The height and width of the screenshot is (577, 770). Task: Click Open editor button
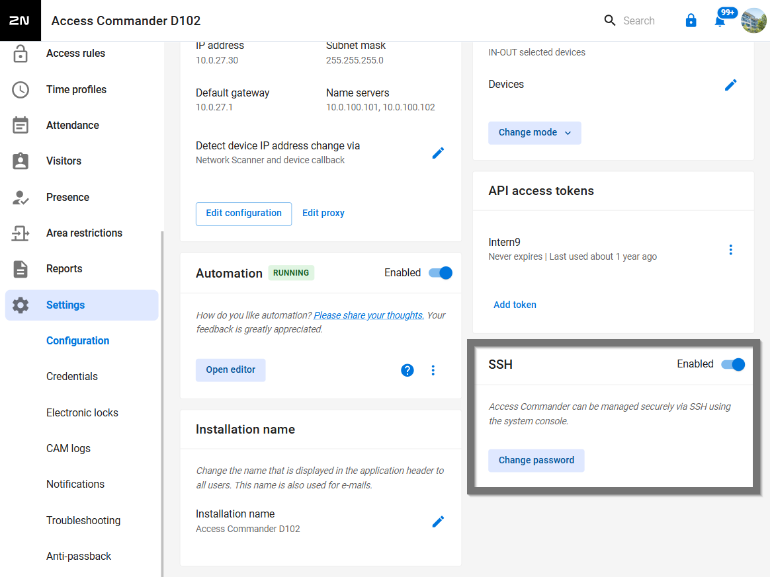[x=230, y=370]
